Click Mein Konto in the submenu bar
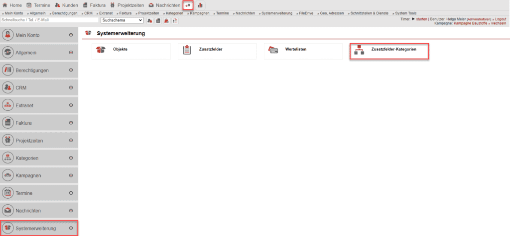The width and height of the screenshot is (510, 236). (13, 13)
